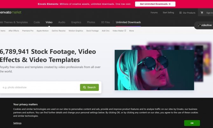This screenshot has width=213, height=128.
Task: Click the Our Products grid icon
Action: click(x=180, y=13)
